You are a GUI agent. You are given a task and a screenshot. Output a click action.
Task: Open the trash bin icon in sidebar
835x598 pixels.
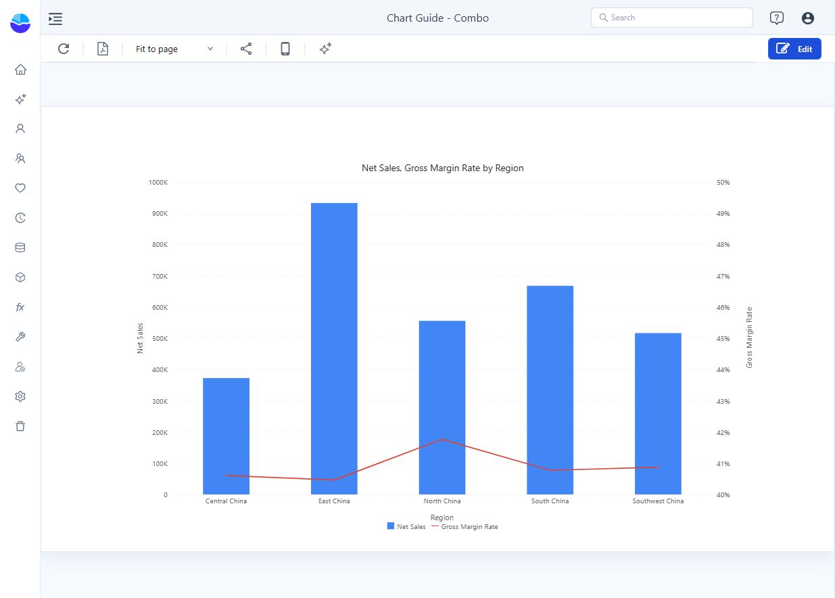(x=20, y=426)
